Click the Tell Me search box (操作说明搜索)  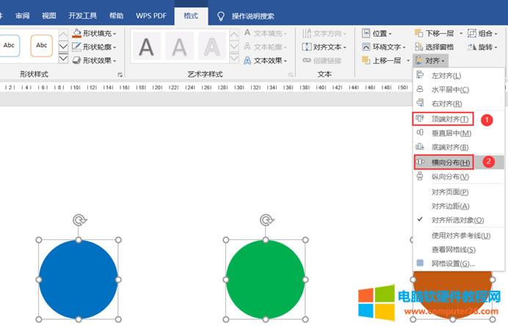(x=253, y=16)
